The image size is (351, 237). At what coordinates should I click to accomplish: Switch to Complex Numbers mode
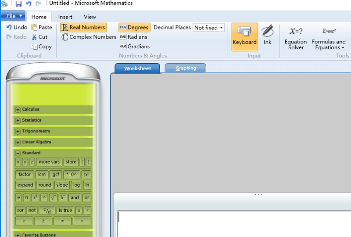click(89, 37)
